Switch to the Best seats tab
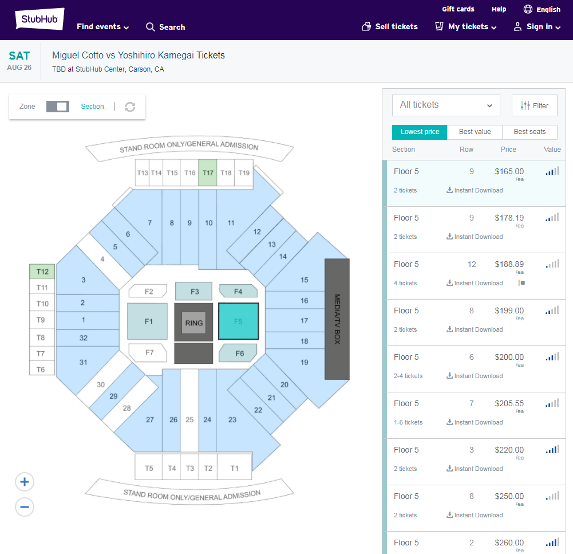Screen dimensions: 573x554 click(x=529, y=132)
